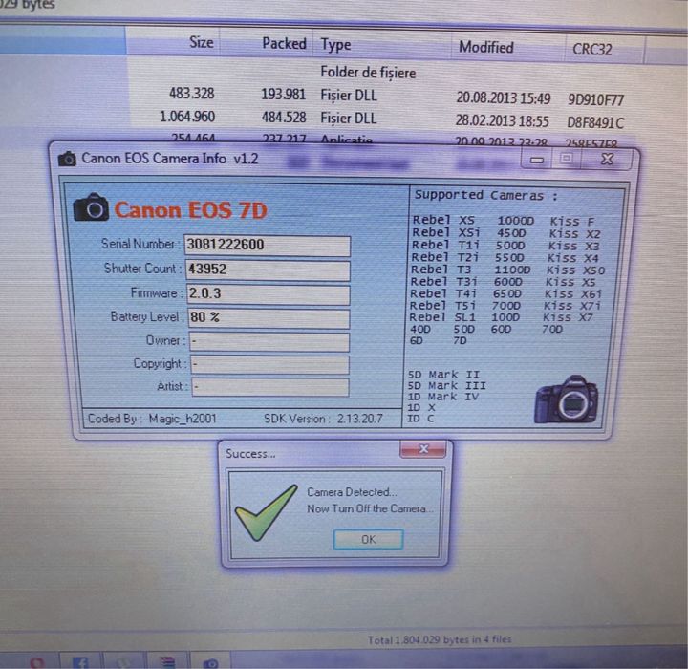Screen dimensions: 688x669
Task: Click the Serial Number field showing 3081222600
Action: (268, 245)
